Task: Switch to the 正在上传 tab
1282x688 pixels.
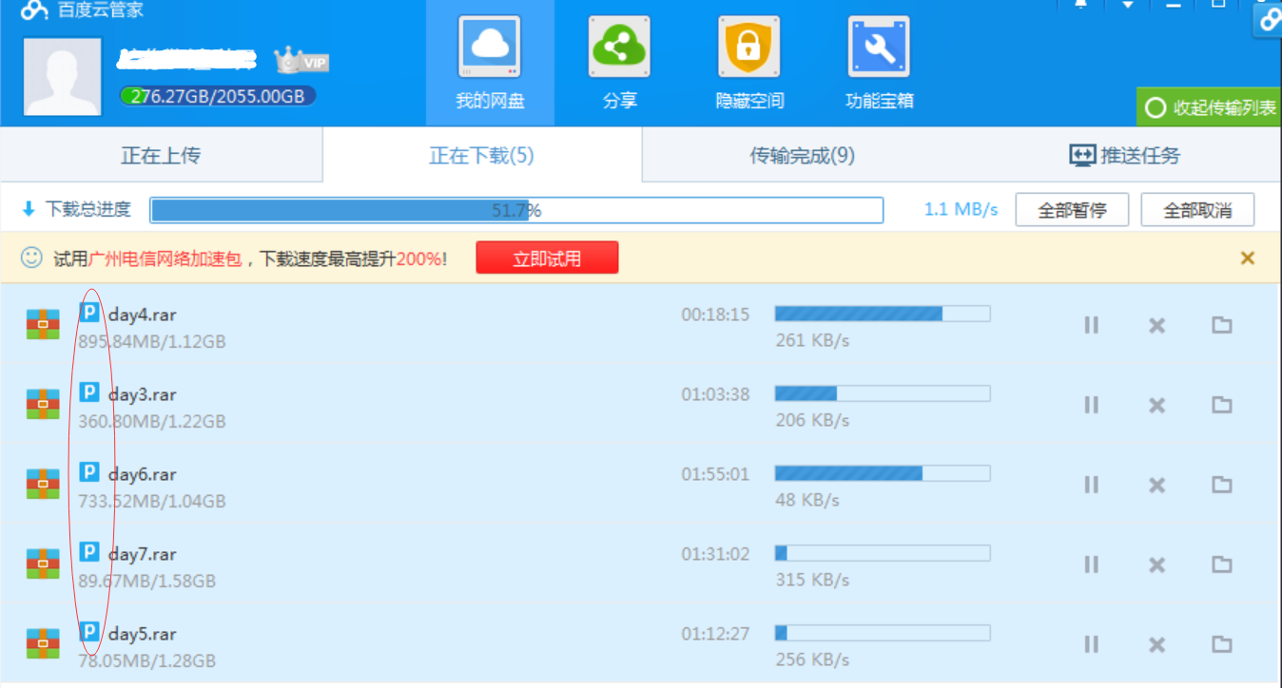Action: pos(161,156)
